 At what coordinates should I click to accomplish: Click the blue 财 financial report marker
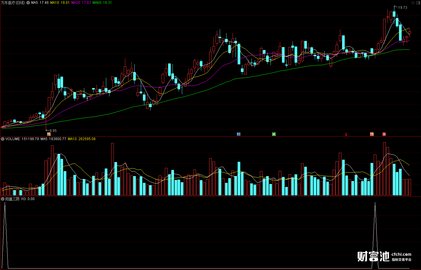pos(239,134)
